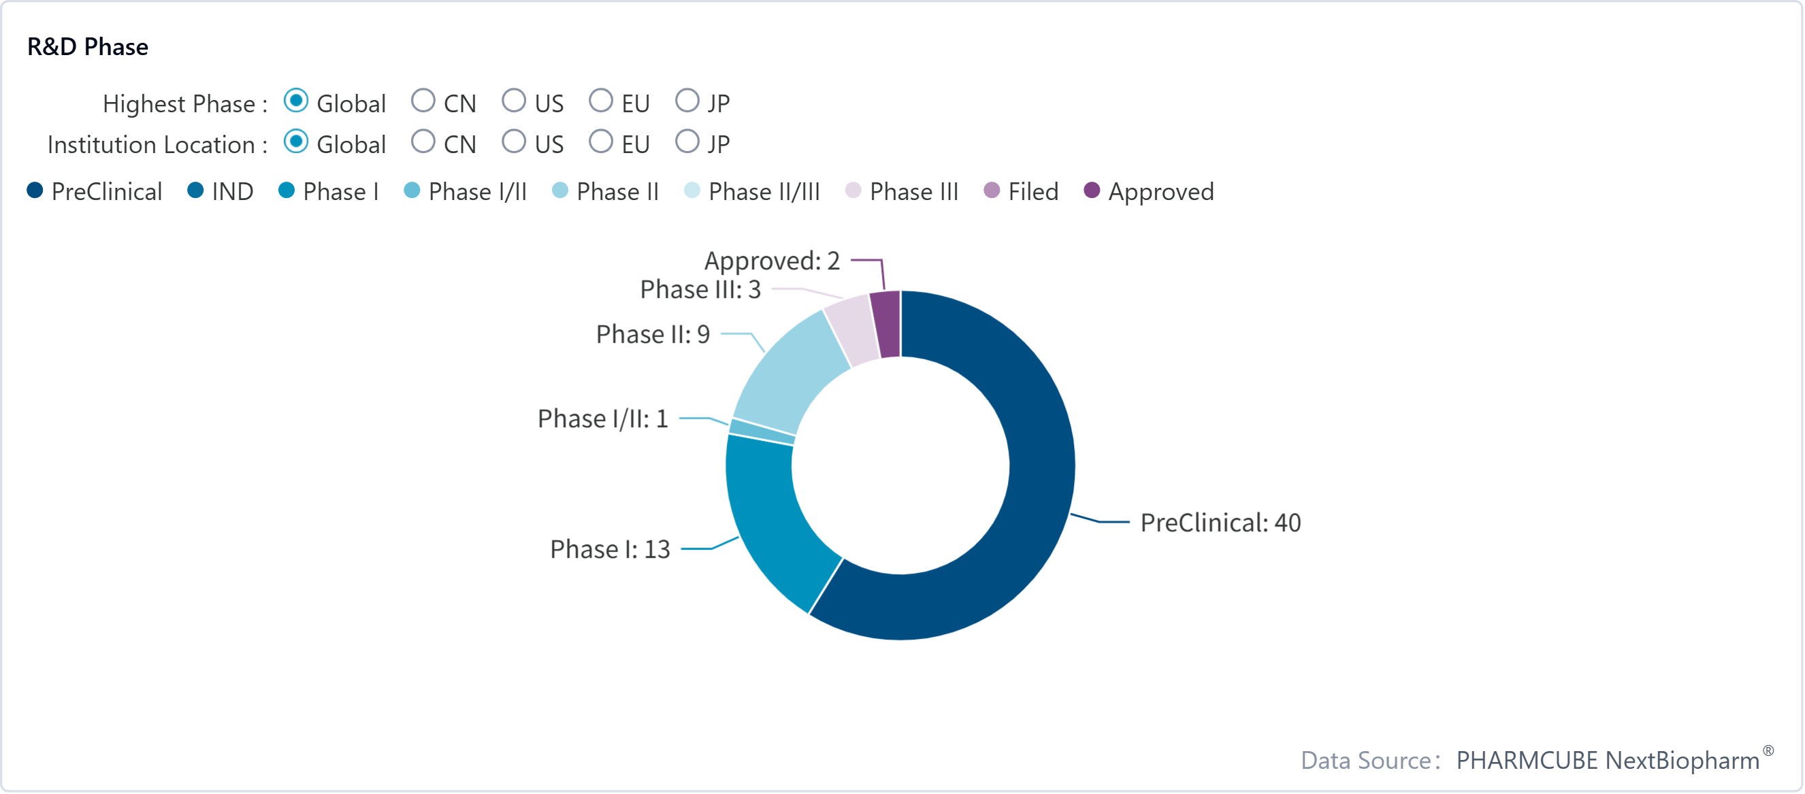
Task: Toggle Phase III legend dot
Action: (853, 191)
